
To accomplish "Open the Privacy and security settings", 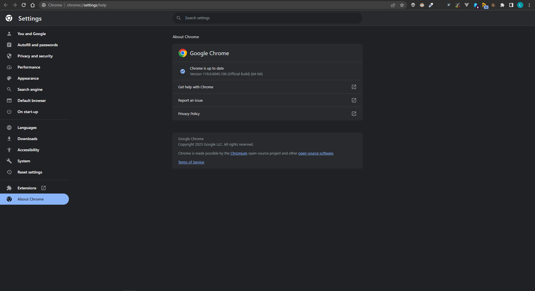I will [35, 56].
